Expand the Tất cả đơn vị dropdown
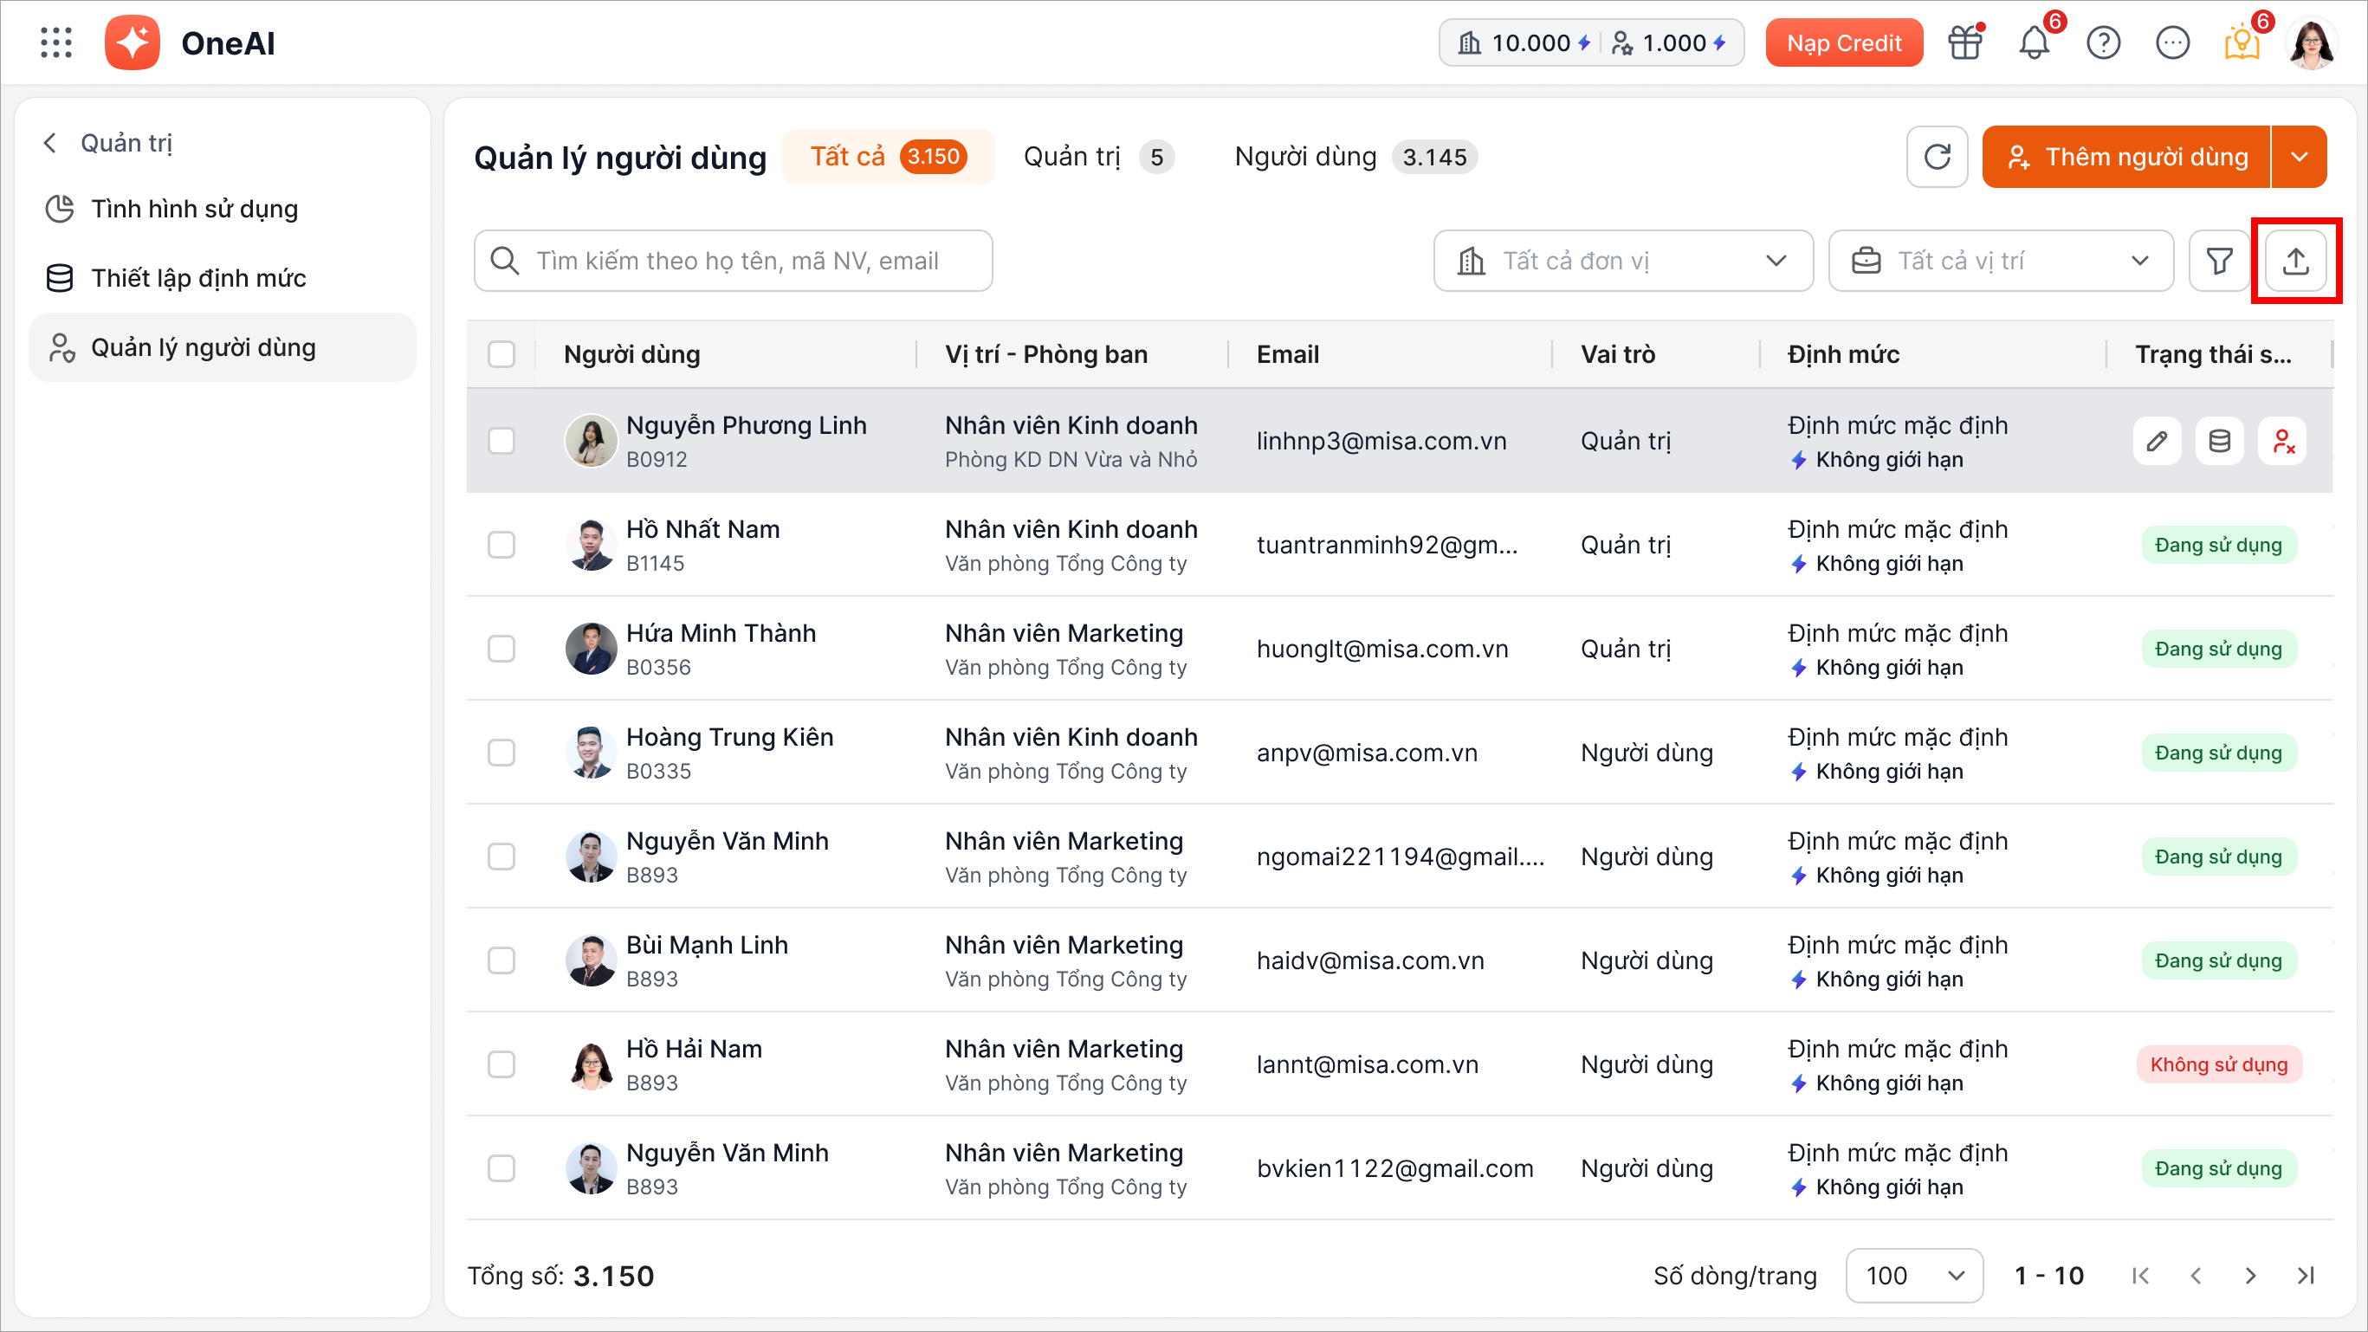Screen dimensions: 2368x1332 click(1622, 261)
